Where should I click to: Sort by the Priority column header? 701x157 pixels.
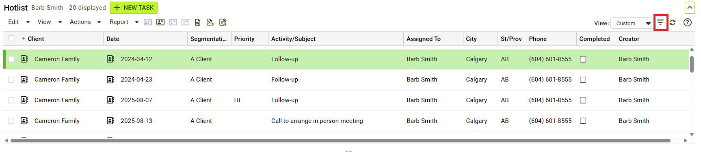244,39
